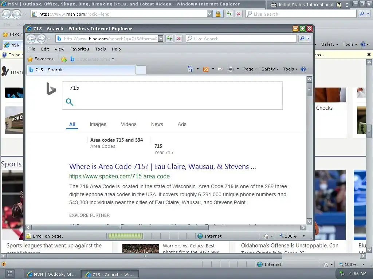Viewport: 373px width, 279px height.
Task: Click Back arrow in MSN window
Action: tap(7, 14)
